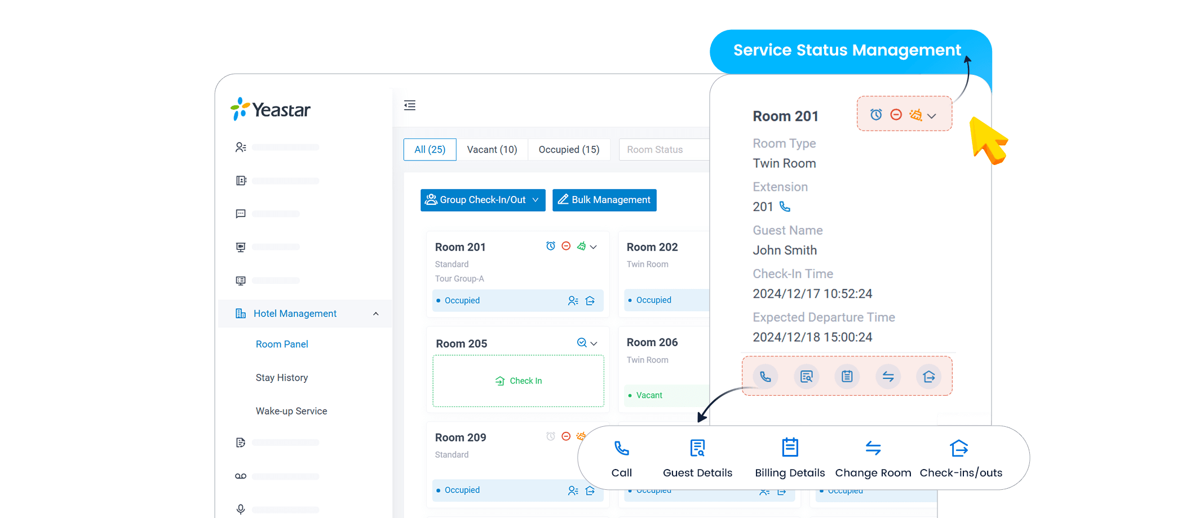Viewport: 1199px width, 518px height.
Task: Select the Vacant (10) tab
Action: (492, 150)
